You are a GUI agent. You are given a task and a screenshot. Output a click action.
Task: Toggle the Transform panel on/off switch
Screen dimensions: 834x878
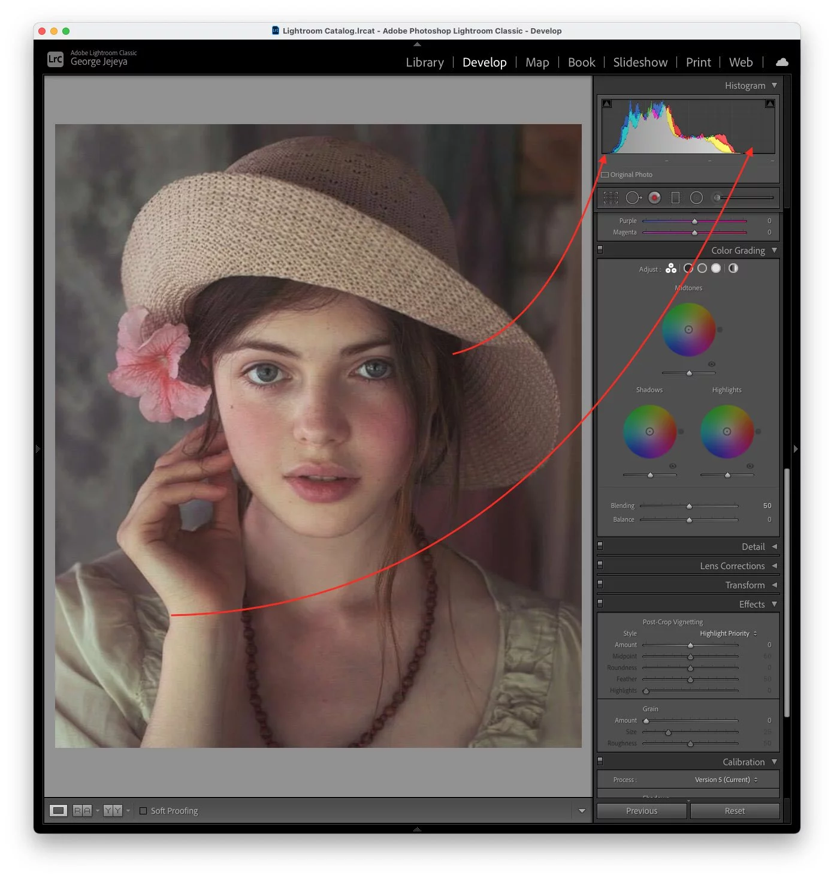[x=600, y=584]
